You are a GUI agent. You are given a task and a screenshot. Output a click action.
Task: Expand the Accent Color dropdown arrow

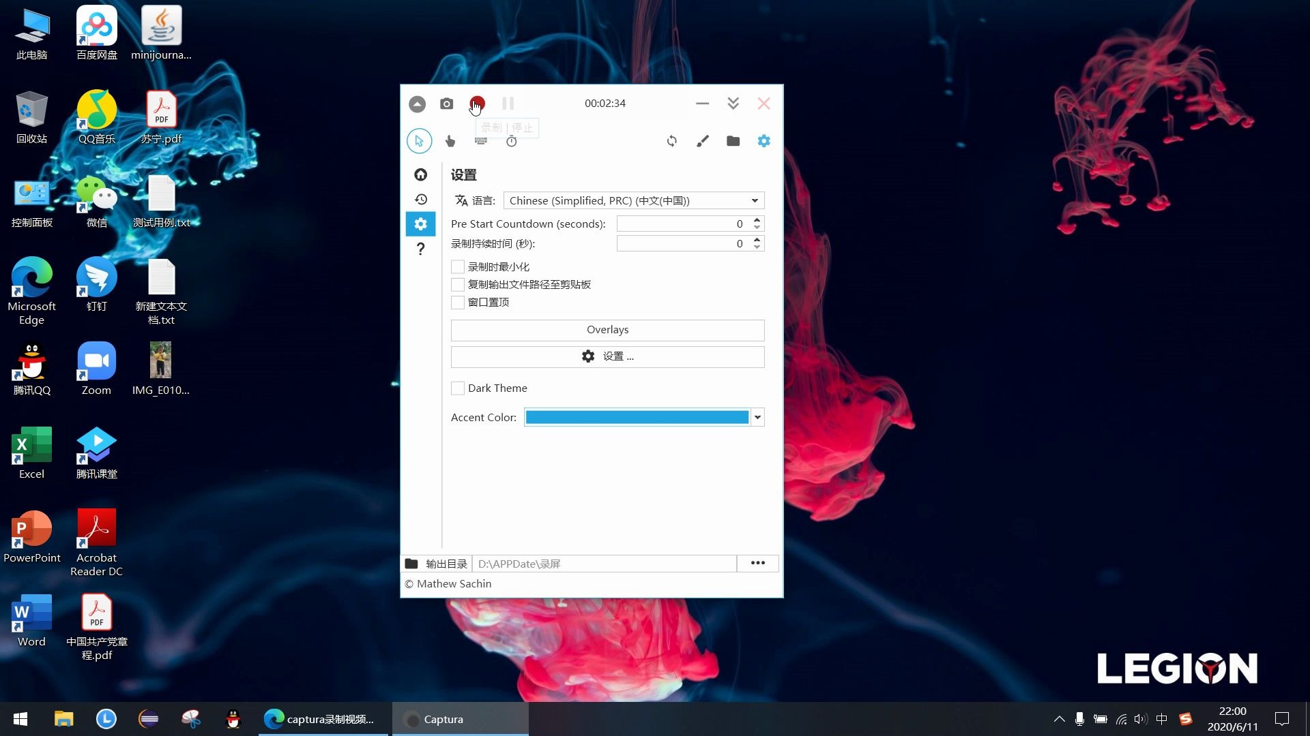coord(757,417)
